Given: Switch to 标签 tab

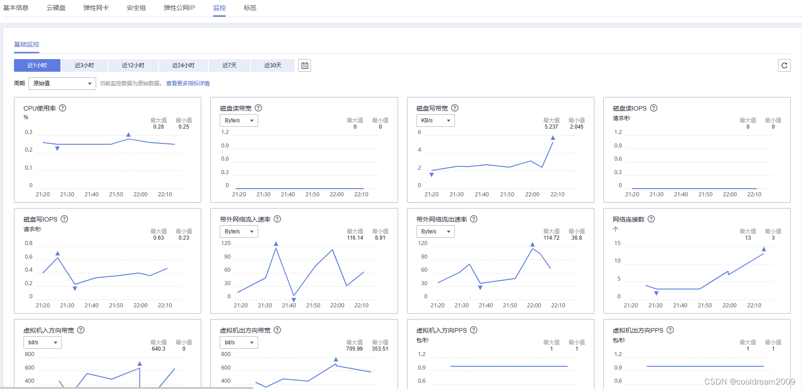Looking at the screenshot, I should pos(250,8).
